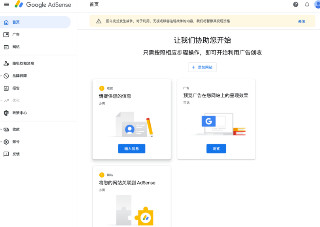Click the chart icon beside 报告
This screenshot has height=227, width=320.
point(6,88)
